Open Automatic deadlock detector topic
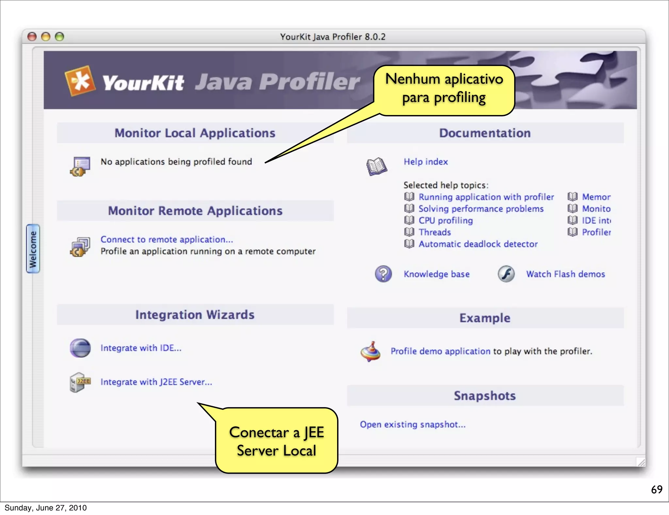 (478, 244)
